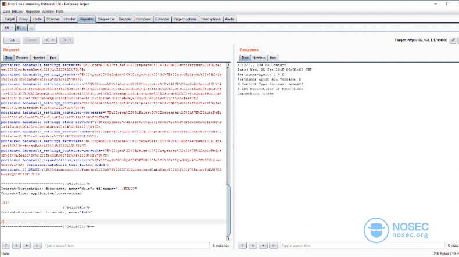Viewport: 459px width, 257px height.
Task: Open the Decoder tab
Action: tap(125, 19)
